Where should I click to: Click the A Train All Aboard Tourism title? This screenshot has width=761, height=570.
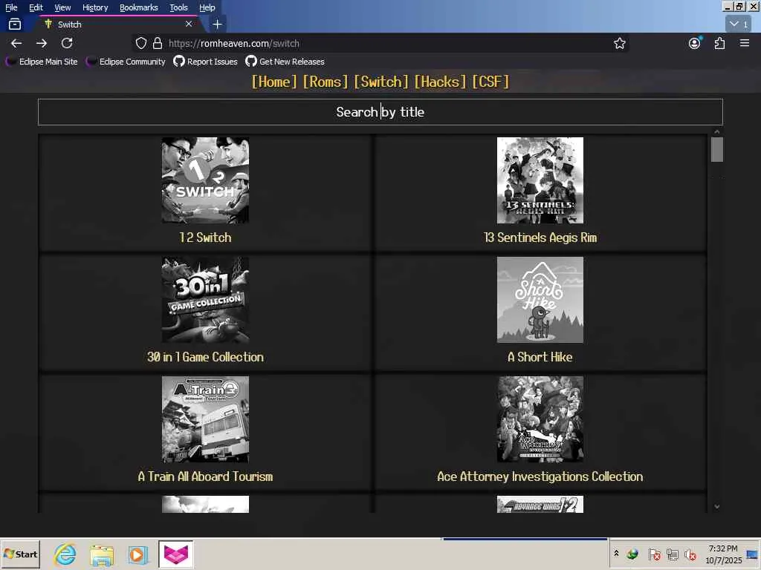pos(205,476)
